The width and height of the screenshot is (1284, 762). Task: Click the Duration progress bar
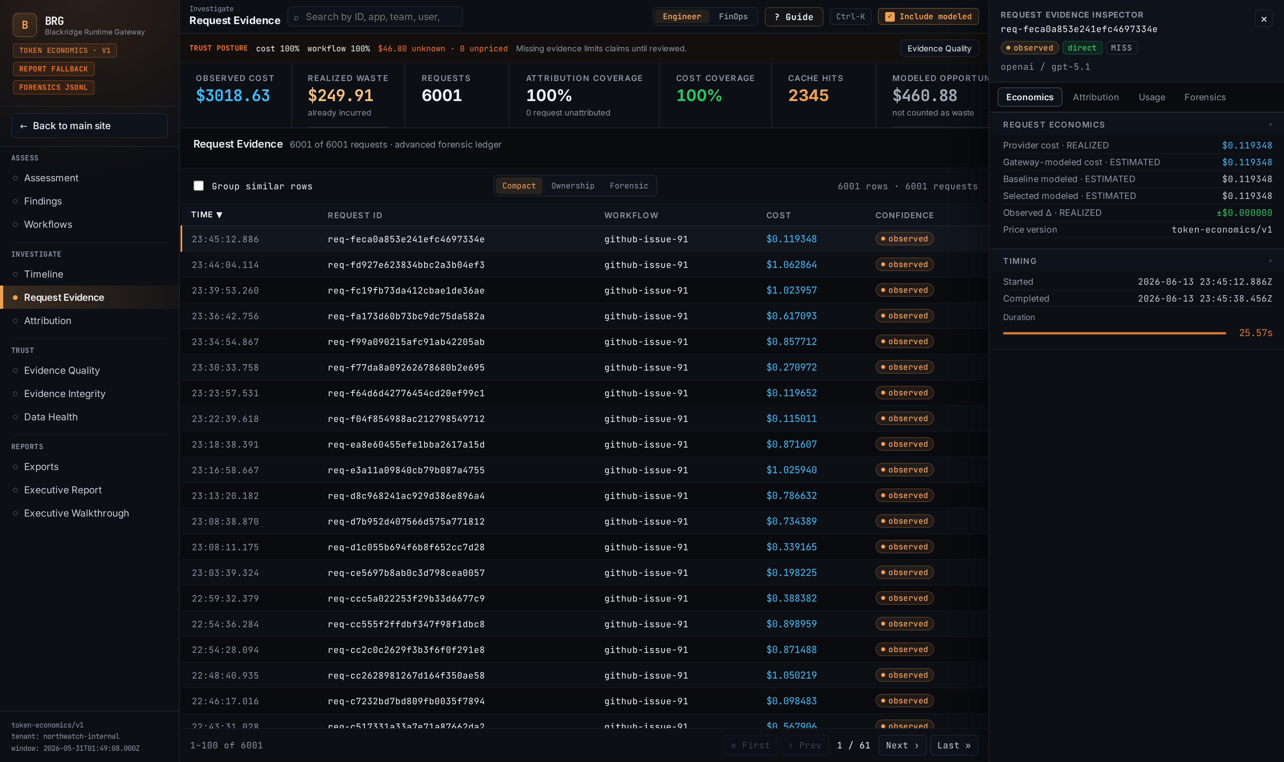coord(1114,333)
